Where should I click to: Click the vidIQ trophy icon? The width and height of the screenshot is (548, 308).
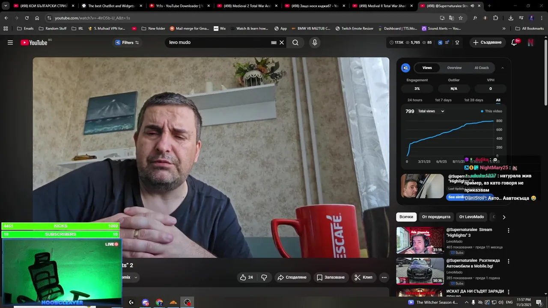tap(457, 42)
